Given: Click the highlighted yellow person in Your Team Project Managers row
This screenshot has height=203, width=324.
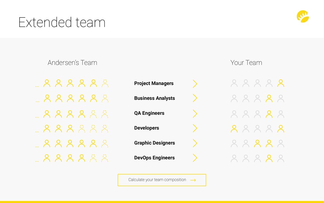Looking at the screenshot, I should (x=281, y=83).
